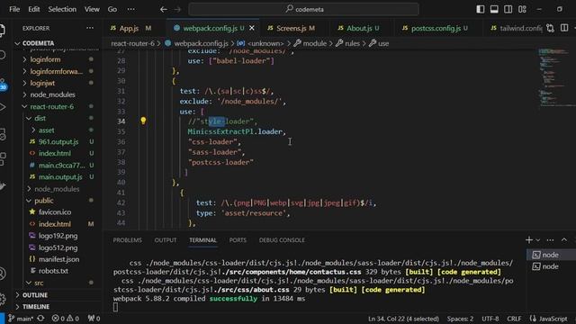Switch to the OUTPUT panel tab

(166, 240)
